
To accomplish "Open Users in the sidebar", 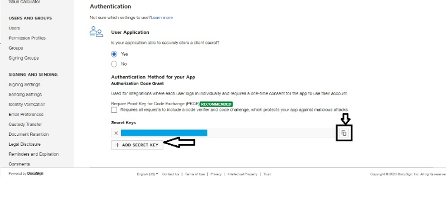I will [x=14, y=28].
